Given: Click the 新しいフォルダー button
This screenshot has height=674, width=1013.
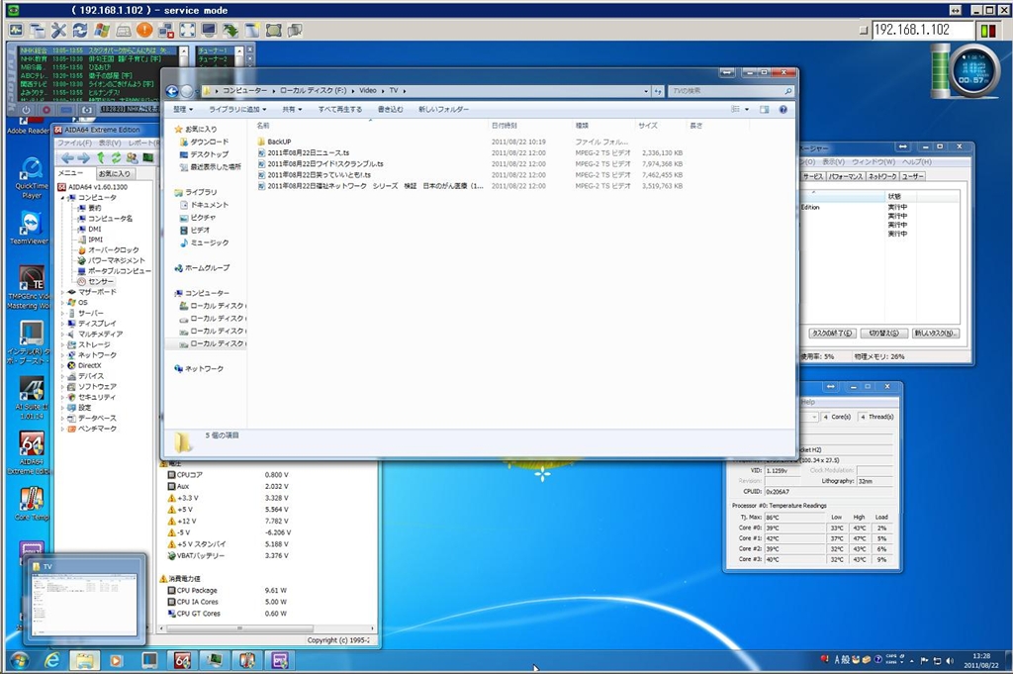Looking at the screenshot, I should point(443,109).
